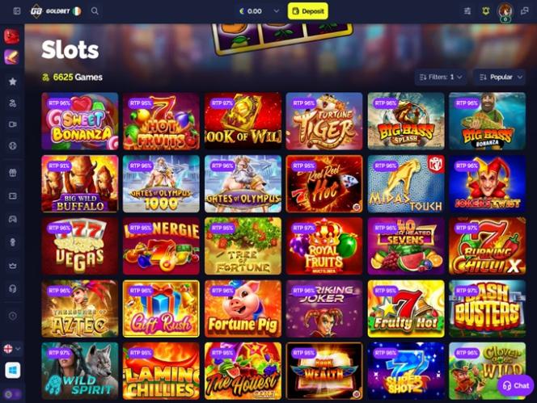
Task: Open the headset support sidebar icon
Action: 13,289
